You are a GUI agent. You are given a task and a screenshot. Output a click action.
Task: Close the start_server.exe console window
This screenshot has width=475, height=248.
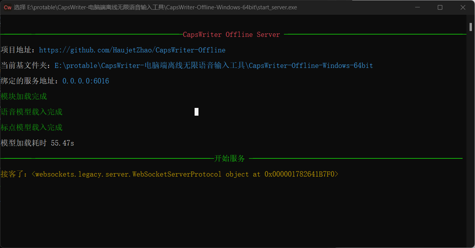463,7
